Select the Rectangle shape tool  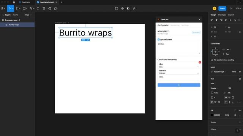click(x=24, y=8)
